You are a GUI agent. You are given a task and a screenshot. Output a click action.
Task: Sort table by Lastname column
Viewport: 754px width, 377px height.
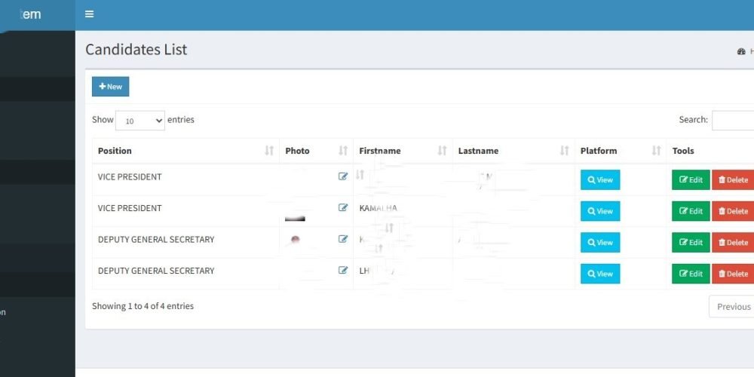pyautogui.click(x=513, y=151)
